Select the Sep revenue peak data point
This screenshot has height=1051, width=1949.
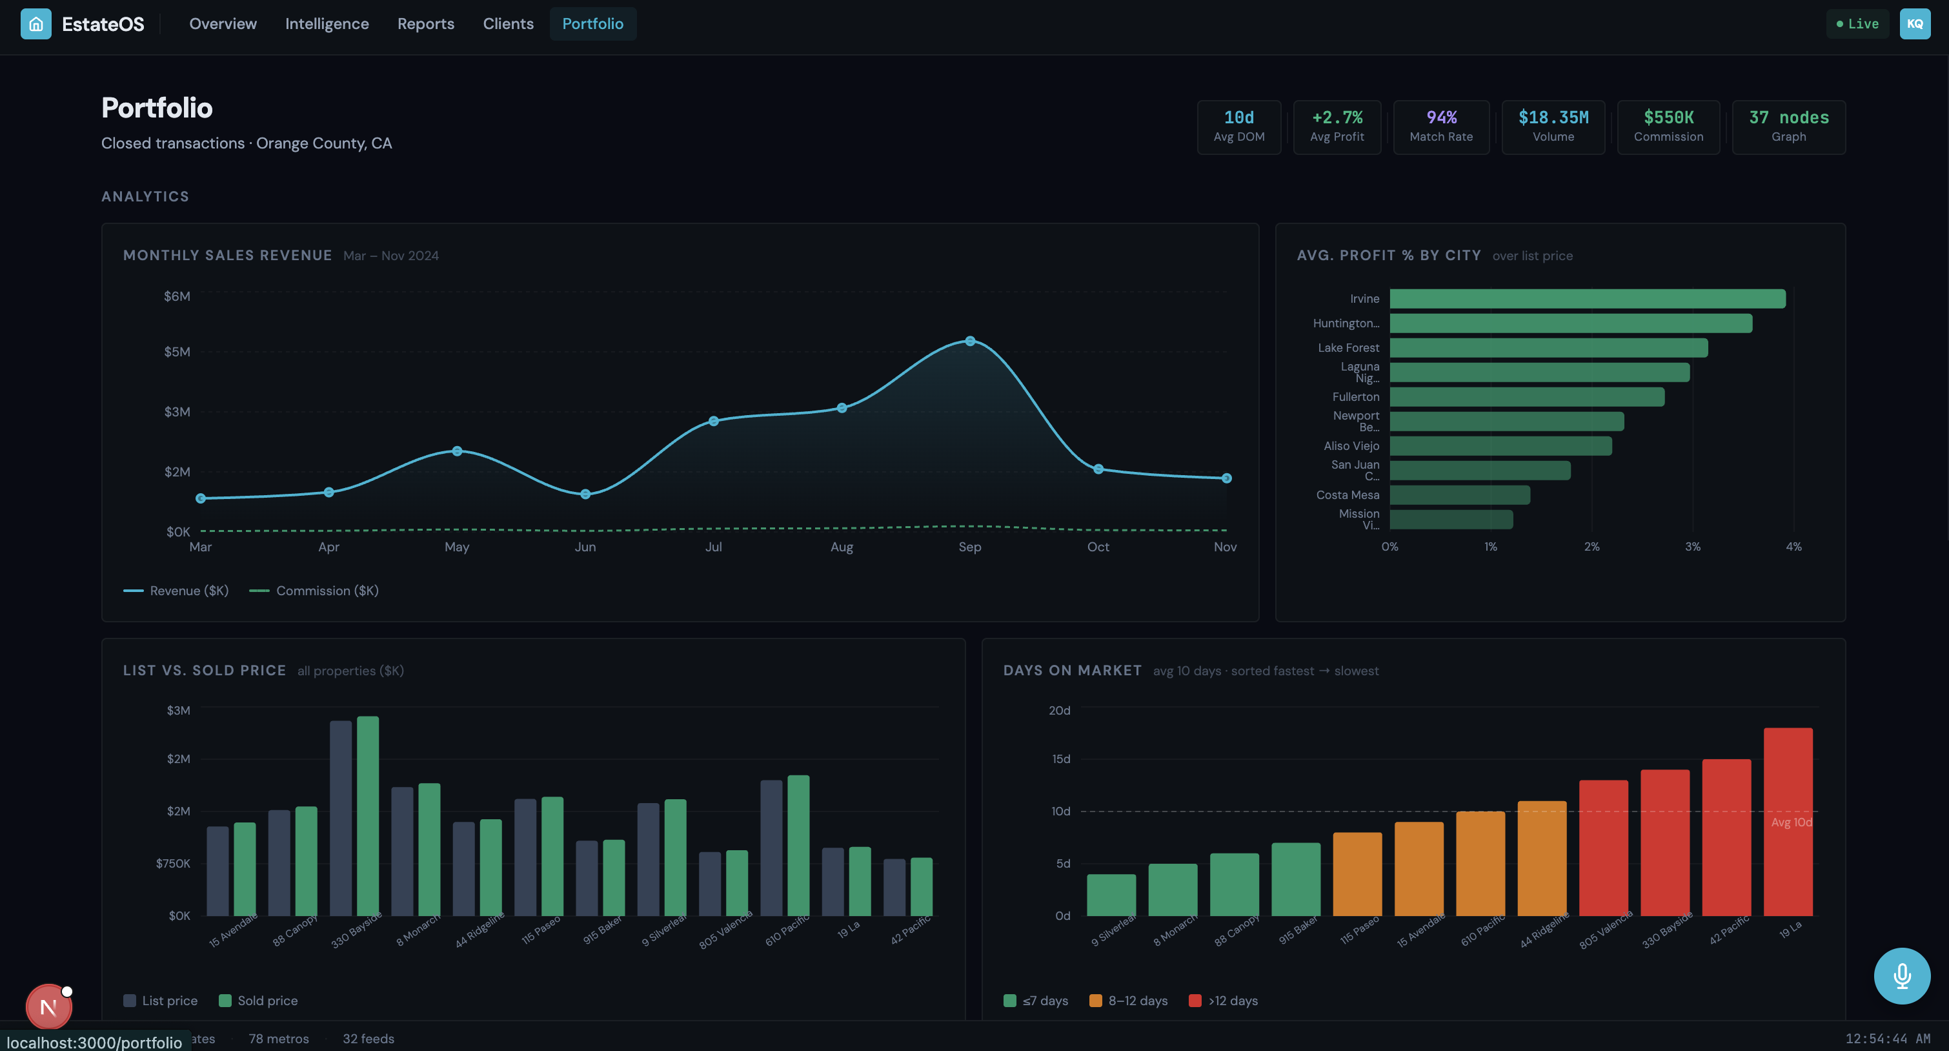pos(970,342)
